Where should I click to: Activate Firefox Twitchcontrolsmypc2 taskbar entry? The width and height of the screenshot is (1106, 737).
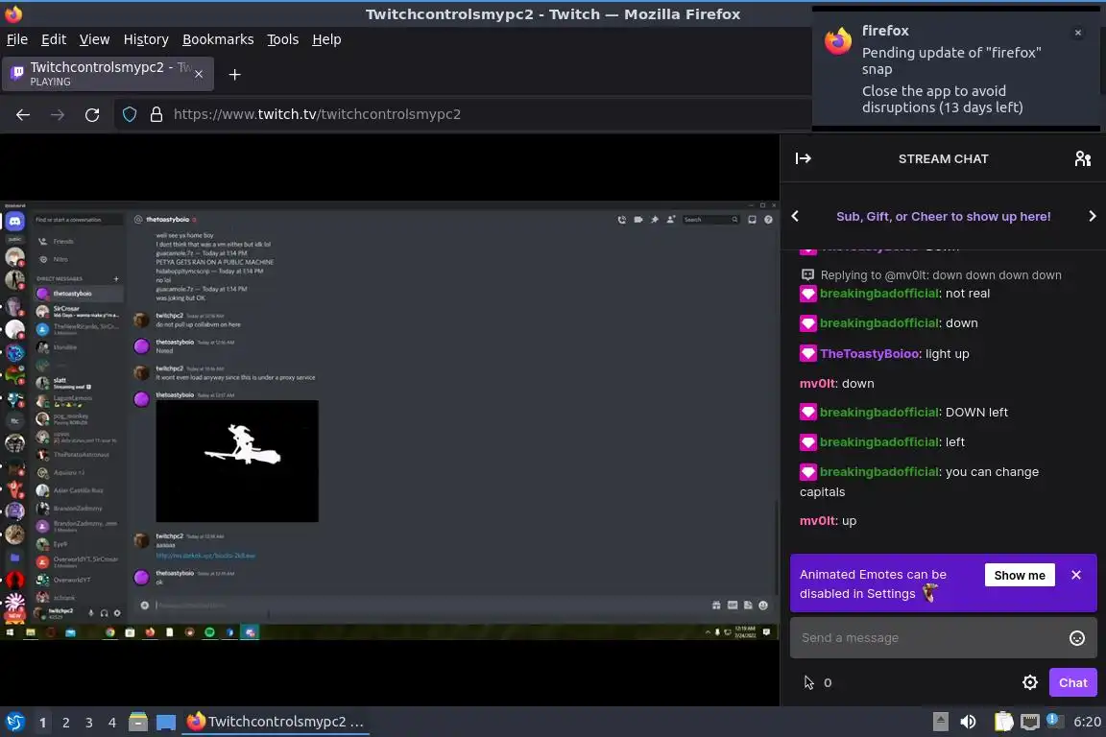276,722
